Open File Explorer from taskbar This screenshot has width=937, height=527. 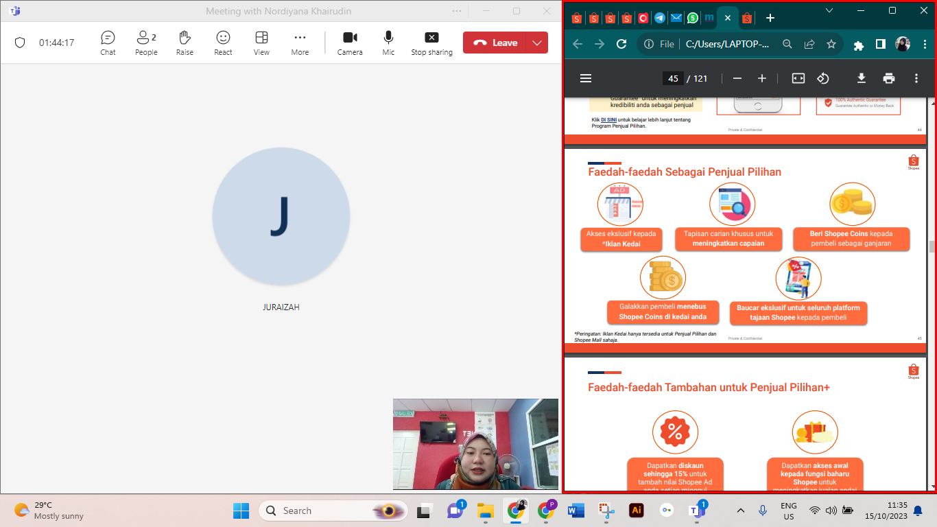[486, 511]
